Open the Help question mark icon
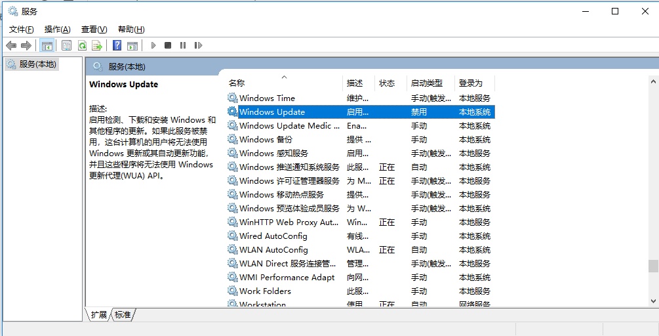The width and height of the screenshot is (659, 336). pyautogui.click(x=117, y=45)
